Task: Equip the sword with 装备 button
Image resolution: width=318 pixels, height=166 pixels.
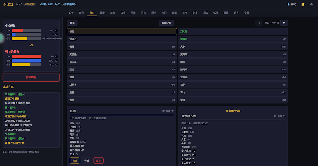Action: click(x=75, y=161)
